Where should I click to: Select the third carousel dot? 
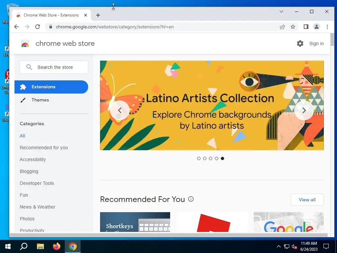point(211,158)
